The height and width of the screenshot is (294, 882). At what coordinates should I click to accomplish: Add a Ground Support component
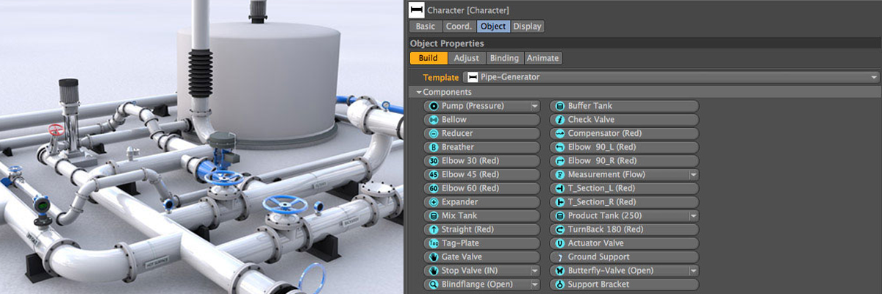[x=623, y=257]
